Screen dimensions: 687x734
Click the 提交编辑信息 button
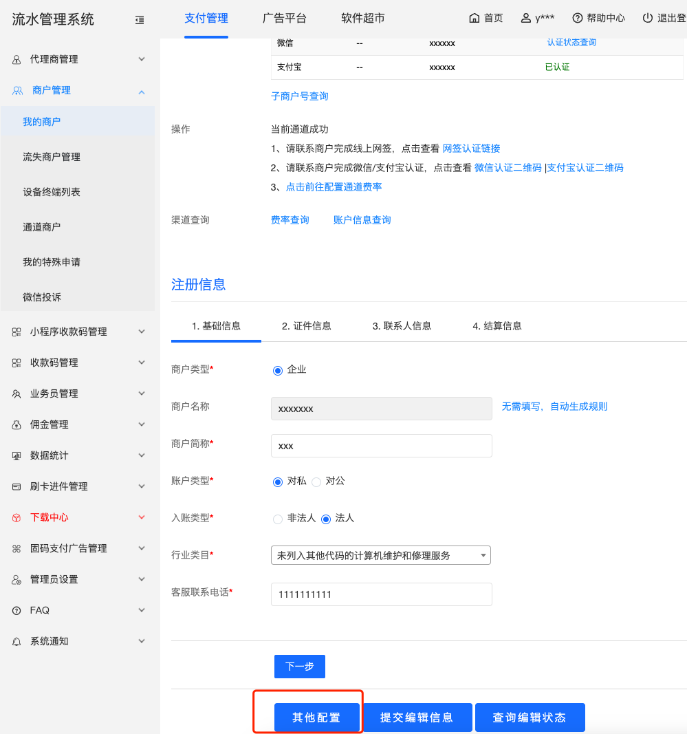point(417,717)
